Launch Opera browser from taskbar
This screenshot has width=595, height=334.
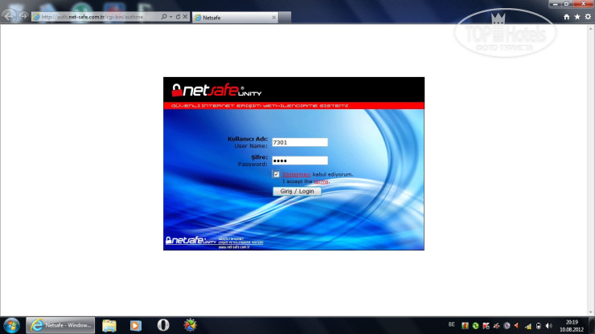pos(163,325)
